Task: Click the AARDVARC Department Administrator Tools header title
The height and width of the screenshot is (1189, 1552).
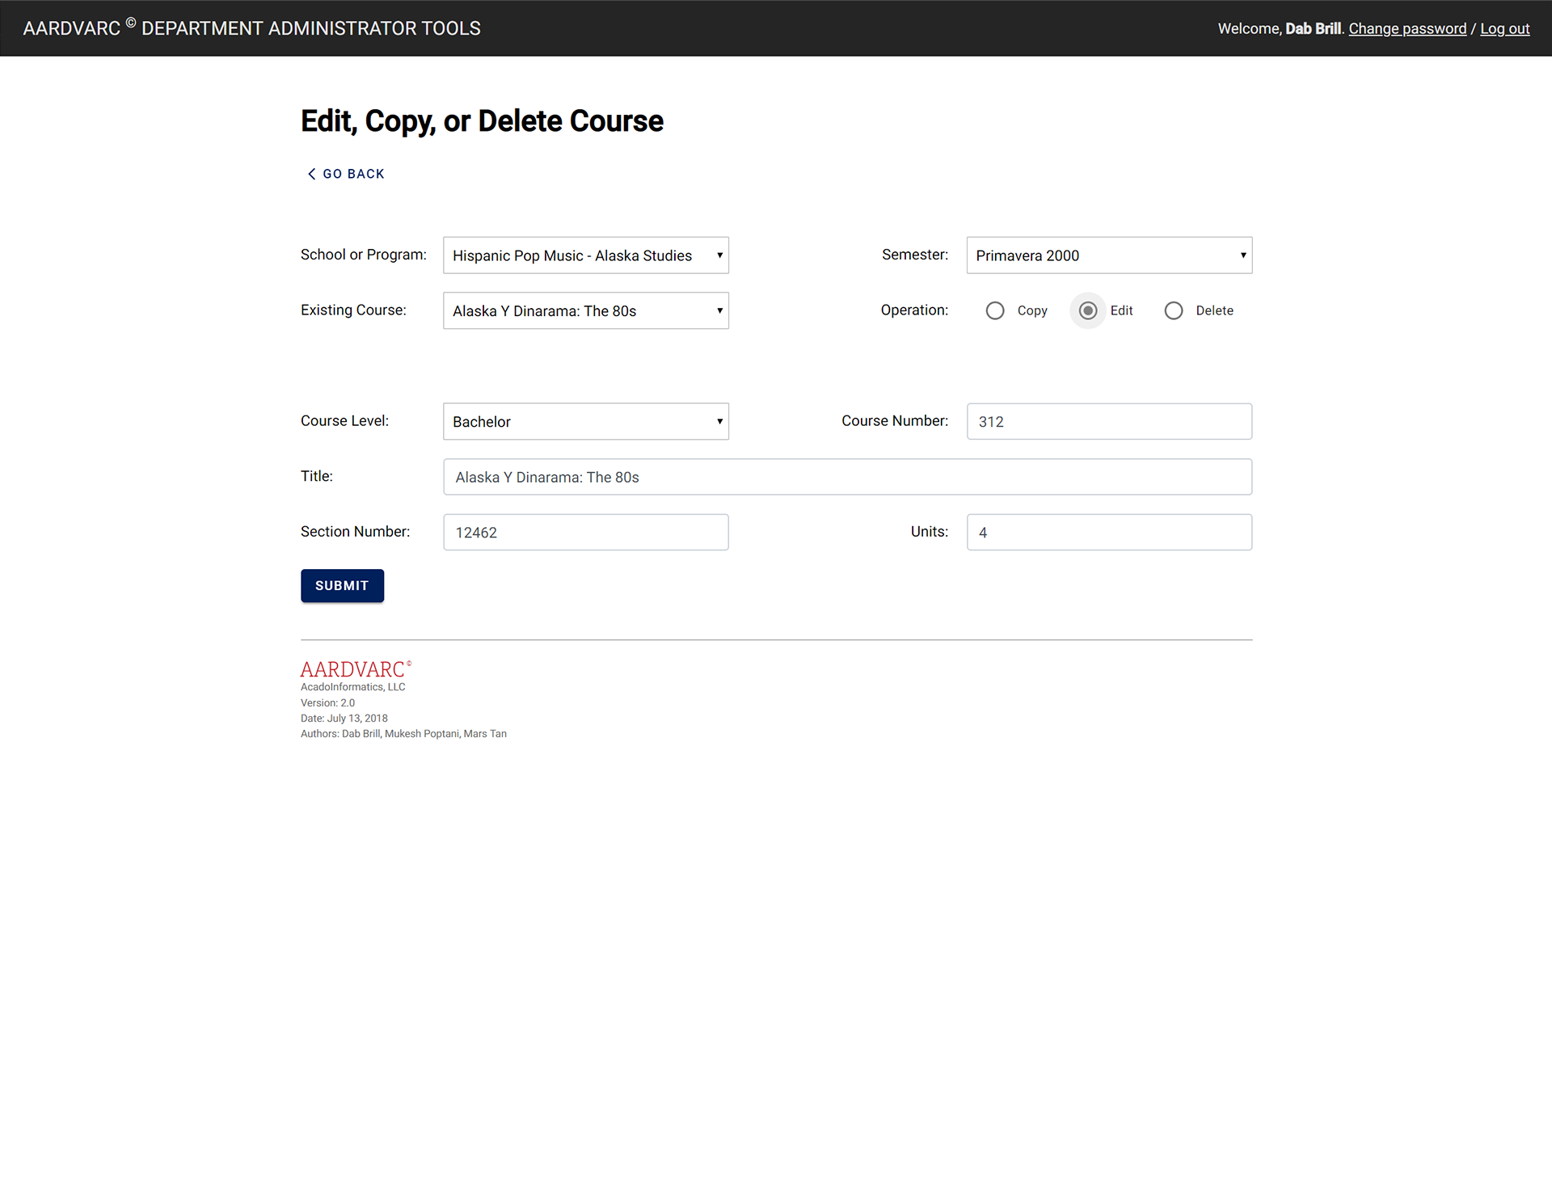Action: coord(251,28)
